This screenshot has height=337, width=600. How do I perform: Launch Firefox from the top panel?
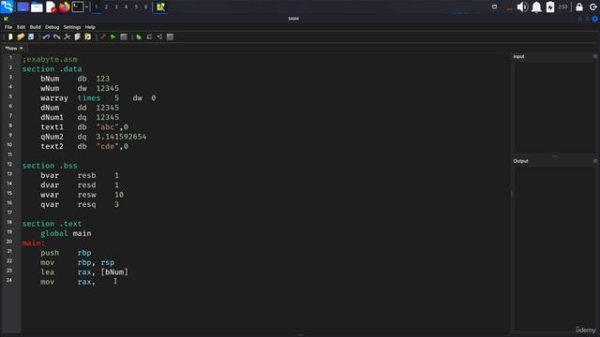(65, 7)
